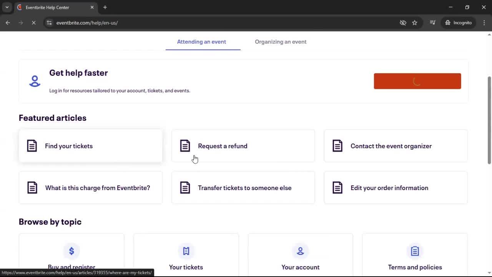Click the document icon beside Edit your order information
The height and width of the screenshot is (277, 492).
coord(337,188)
